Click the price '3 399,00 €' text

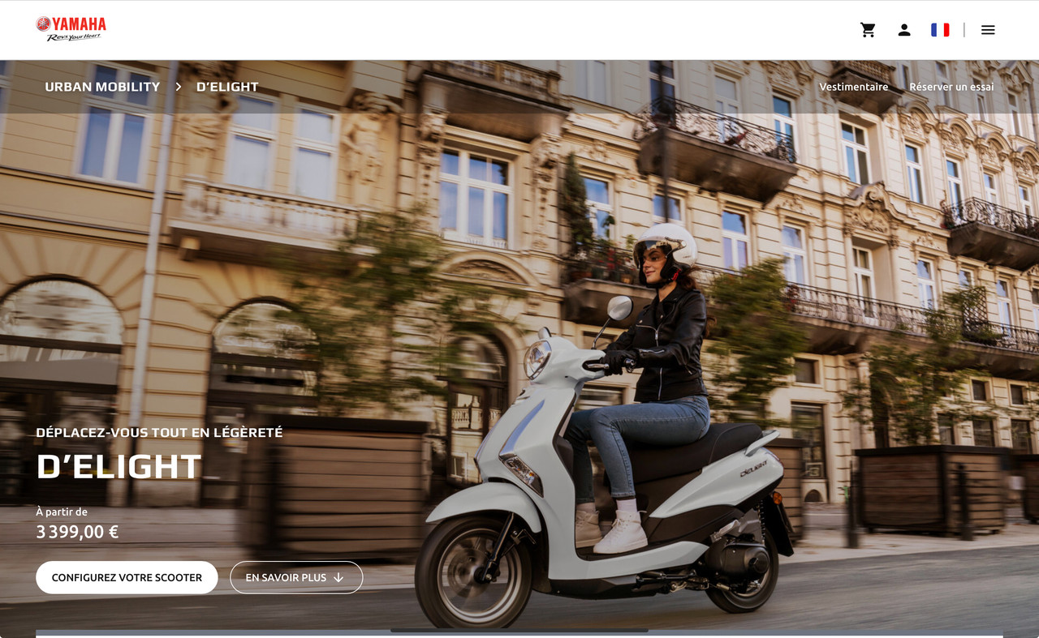(x=76, y=532)
